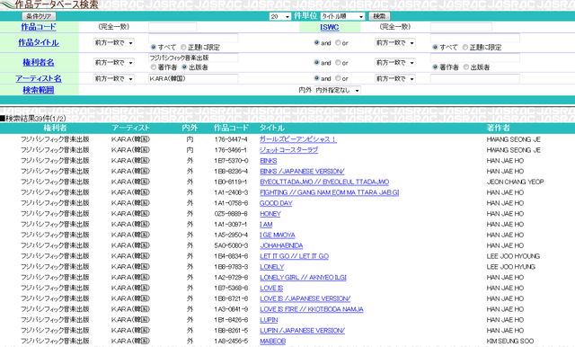Image resolution: width=575 pixels, height=347 pixels.
Task: Click the 条件クリア button
Action: tap(39, 16)
